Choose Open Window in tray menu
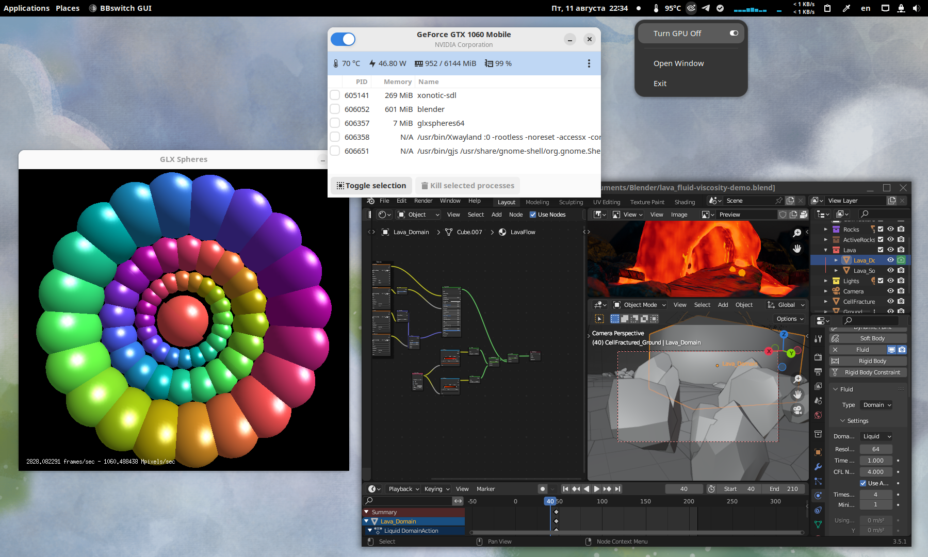 678,63
